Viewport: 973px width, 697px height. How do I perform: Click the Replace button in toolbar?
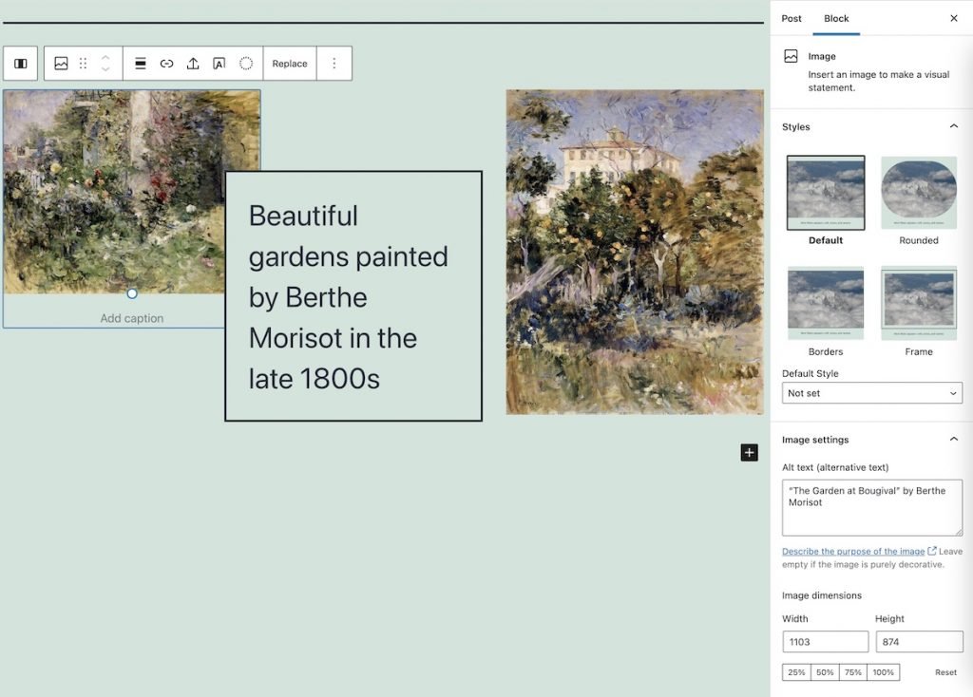(290, 64)
